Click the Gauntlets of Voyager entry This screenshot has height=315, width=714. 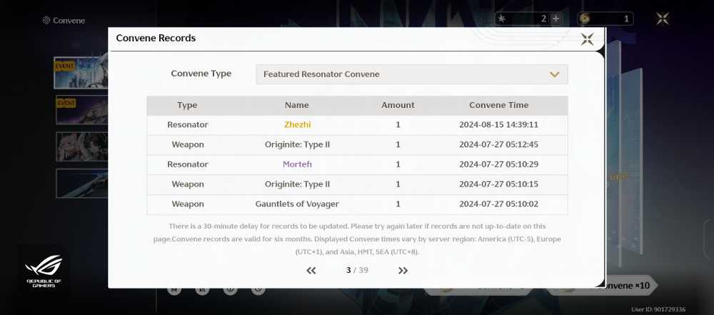pyautogui.click(x=297, y=204)
